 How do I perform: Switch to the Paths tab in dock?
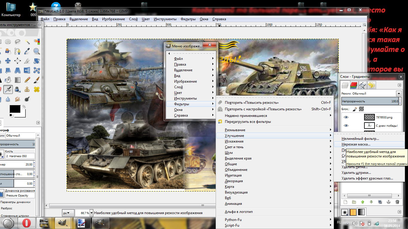(x=362, y=86)
